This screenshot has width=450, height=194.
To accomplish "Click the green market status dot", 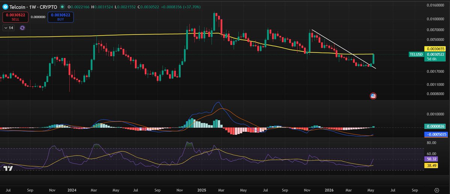I will (x=62, y=7).
